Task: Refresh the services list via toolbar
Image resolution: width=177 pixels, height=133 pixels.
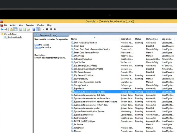Action: (24, 29)
